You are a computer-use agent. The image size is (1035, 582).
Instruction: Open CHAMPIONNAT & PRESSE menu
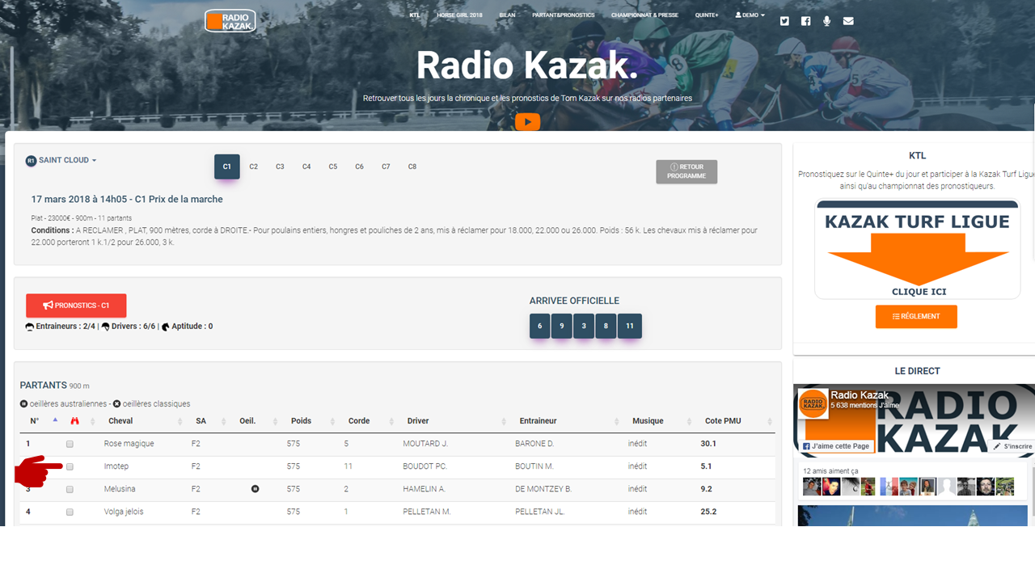tap(644, 15)
